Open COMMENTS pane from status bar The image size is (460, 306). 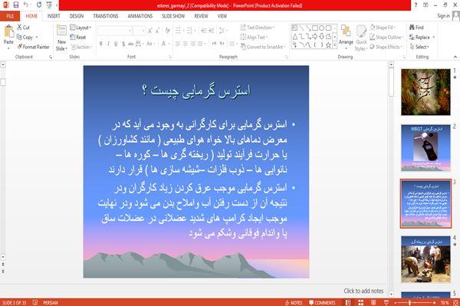(x=322, y=302)
